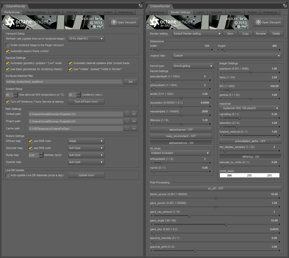Viewport: 289px width, 258px height.
Task: Click the aodist slider handle
Action: point(181,98)
